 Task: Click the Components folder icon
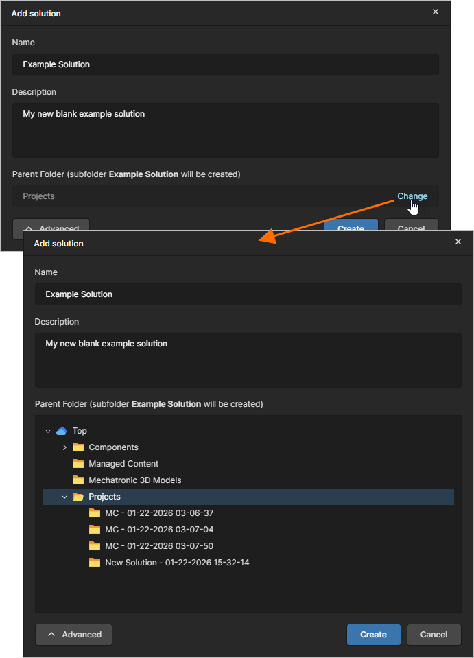78,447
